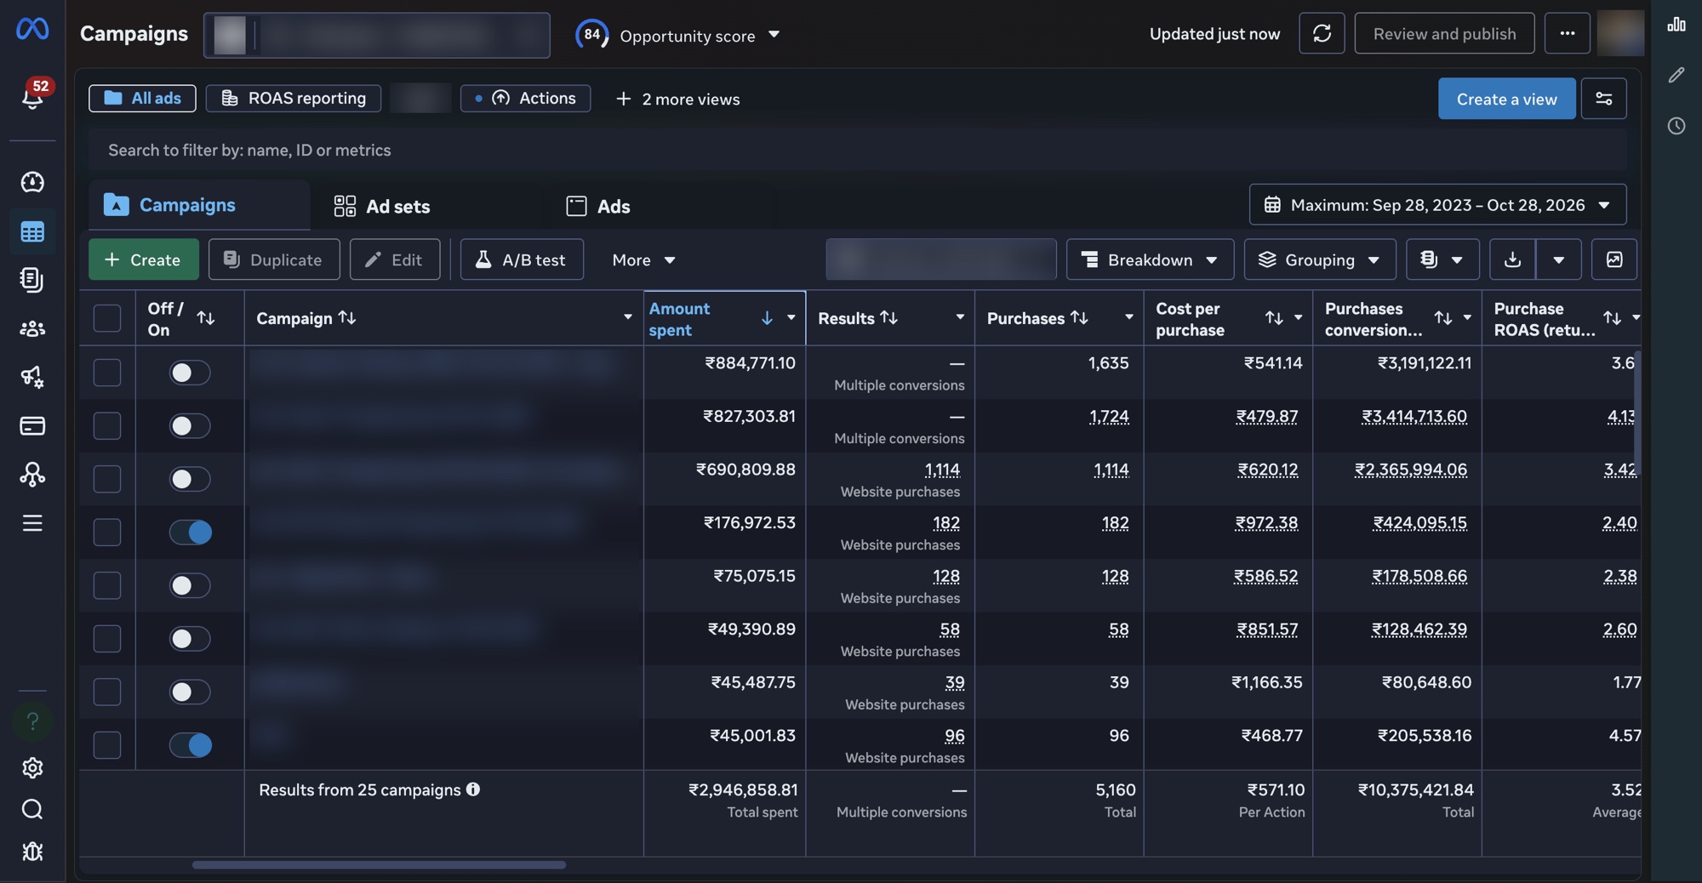
Task: Click the refresh data icon
Action: coord(1322,33)
